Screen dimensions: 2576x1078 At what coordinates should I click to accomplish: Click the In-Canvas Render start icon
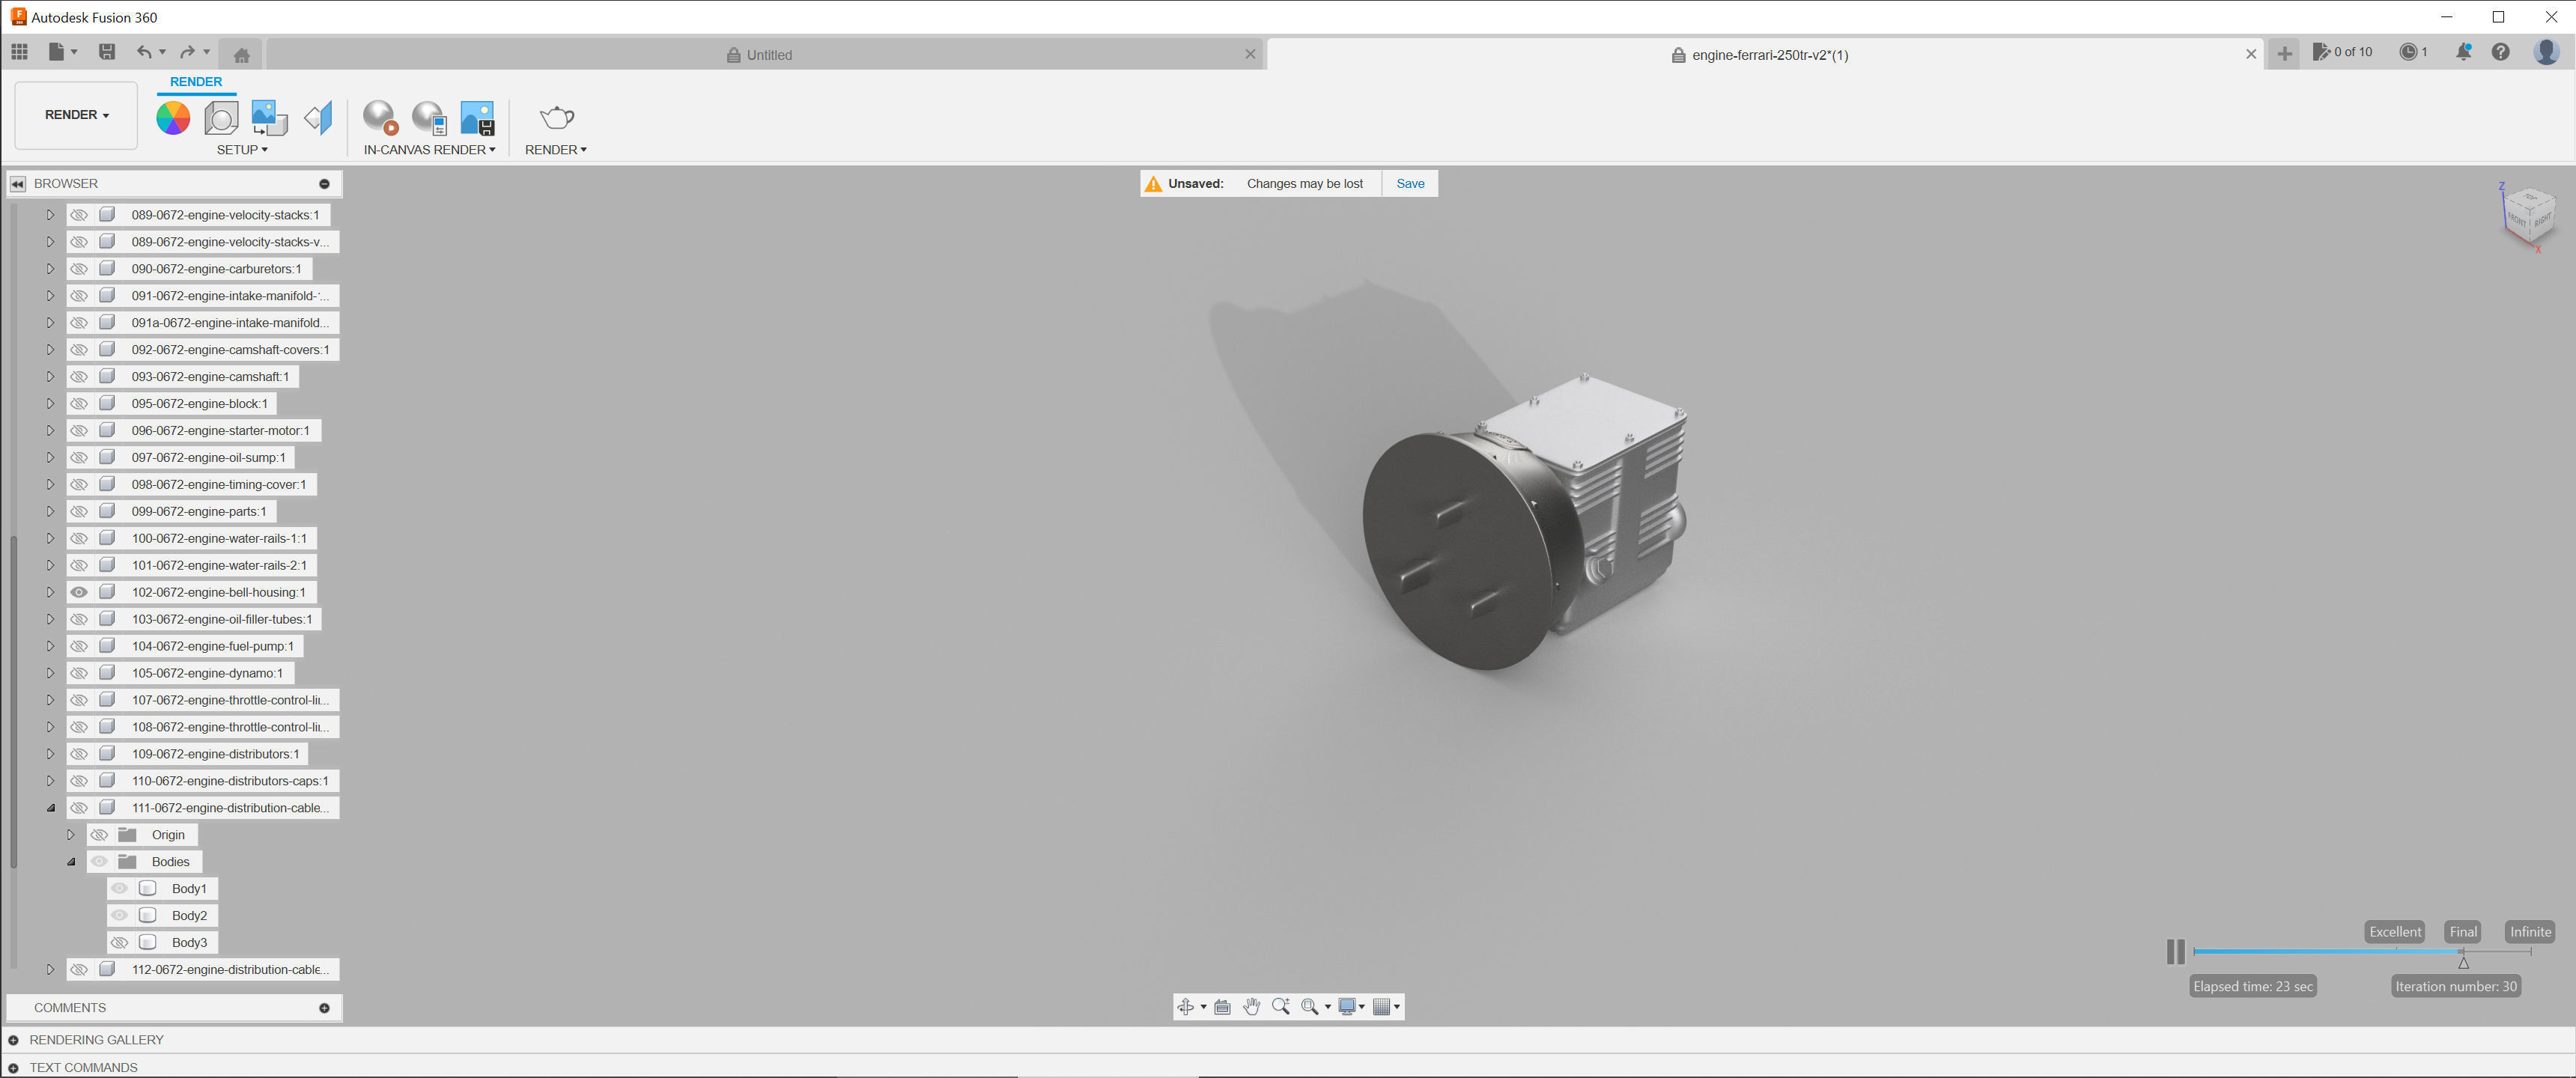[x=380, y=118]
